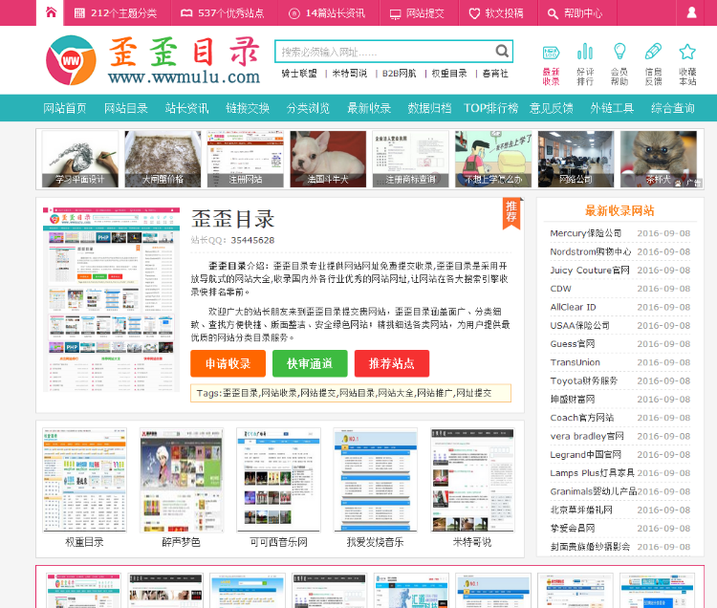Open the 注册网站 thumbnail
Screen dimensions: 717x608
coord(246,159)
